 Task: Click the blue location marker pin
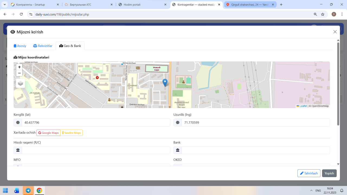tap(165, 82)
